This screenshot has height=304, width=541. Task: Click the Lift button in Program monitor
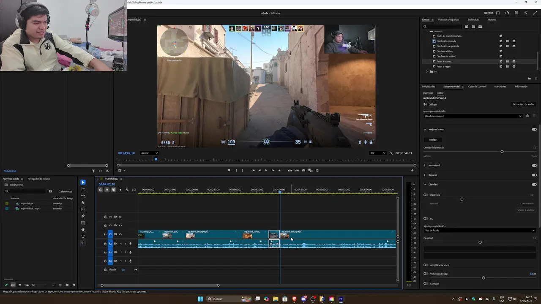point(290,170)
